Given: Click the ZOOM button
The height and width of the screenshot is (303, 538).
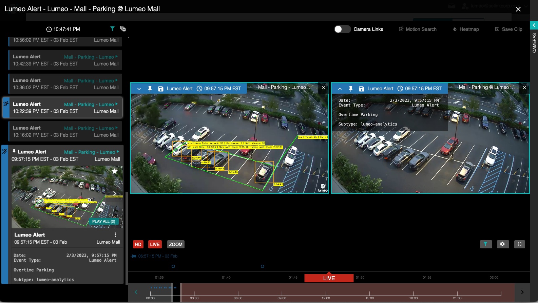Looking at the screenshot, I should pyautogui.click(x=176, y=244).
